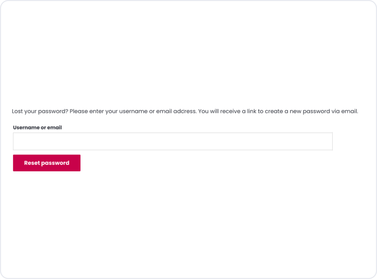Image resolution: width=377 pixels, height=279 pixels.
Task: Click the word 'username' in the instruction sentence
Action: point(133,111)
